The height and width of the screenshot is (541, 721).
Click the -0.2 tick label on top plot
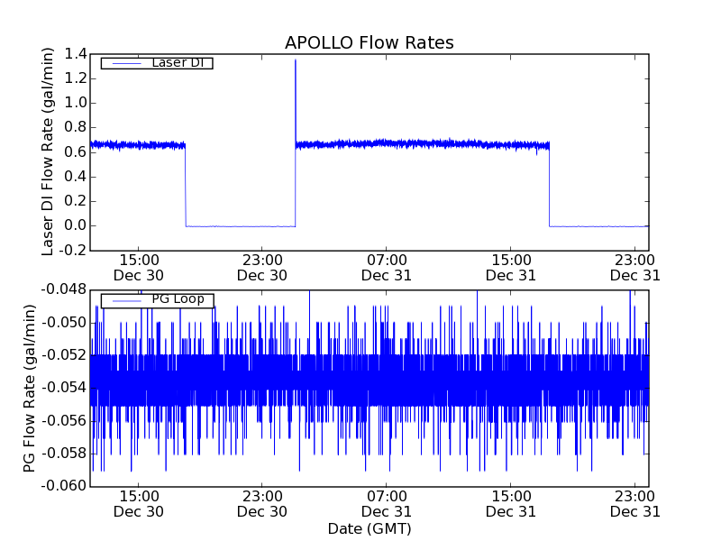[73, 251]
